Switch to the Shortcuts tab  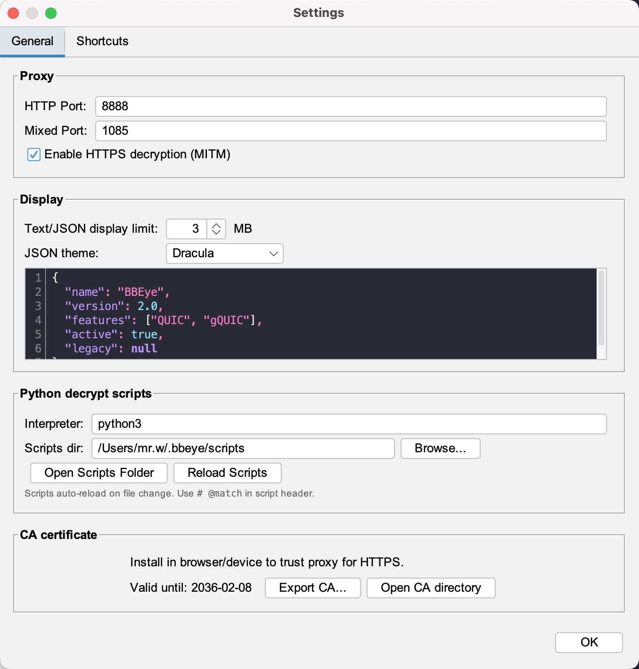click(102, 41)
